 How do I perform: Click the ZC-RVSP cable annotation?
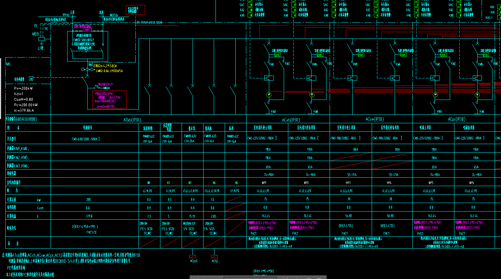click(x=149, y=23)
